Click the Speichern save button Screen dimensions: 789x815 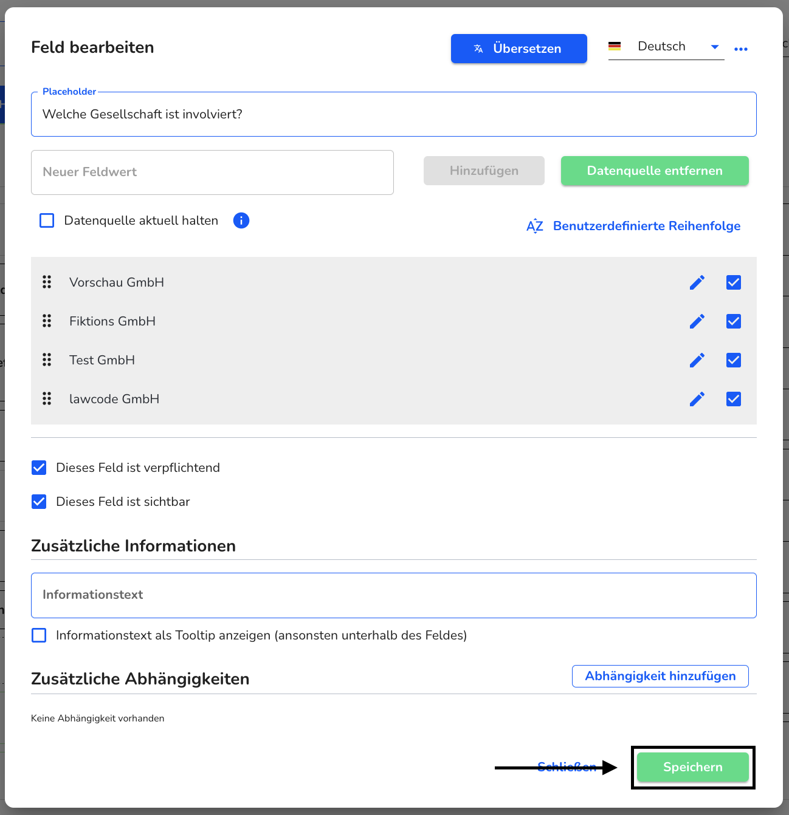pyautogui.click(x=693, y=767)
